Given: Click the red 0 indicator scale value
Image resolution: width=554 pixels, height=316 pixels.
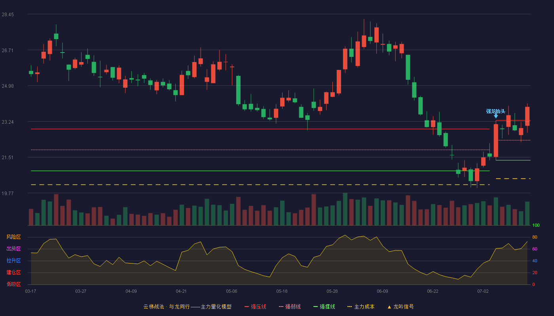Looking at the screenshot, I should pos(533,284).
